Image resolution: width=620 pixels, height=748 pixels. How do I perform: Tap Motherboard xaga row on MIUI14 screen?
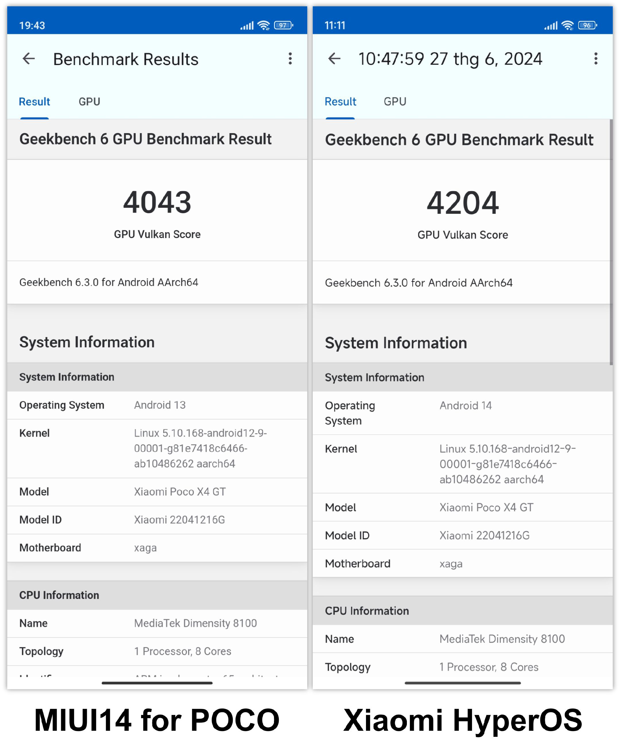[x=157, y=548]
